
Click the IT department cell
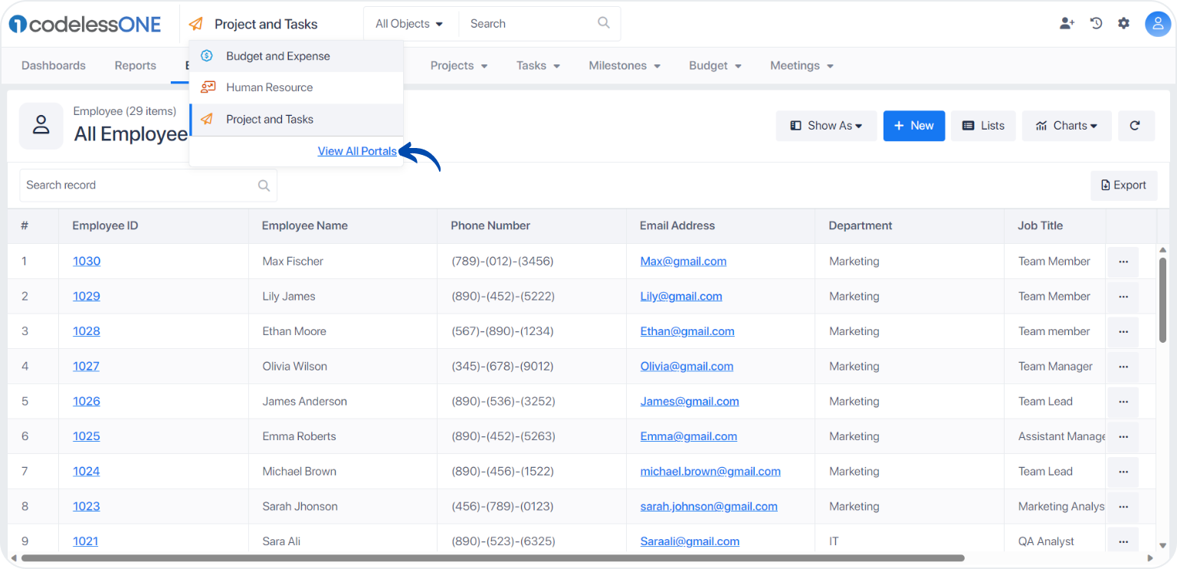(x=834, y=541)
